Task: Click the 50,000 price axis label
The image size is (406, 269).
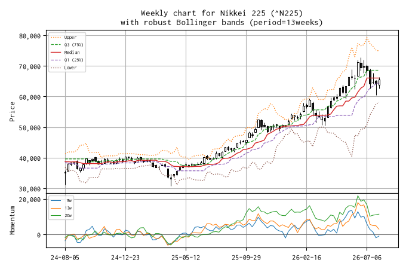Action: (x=30, y=128)
